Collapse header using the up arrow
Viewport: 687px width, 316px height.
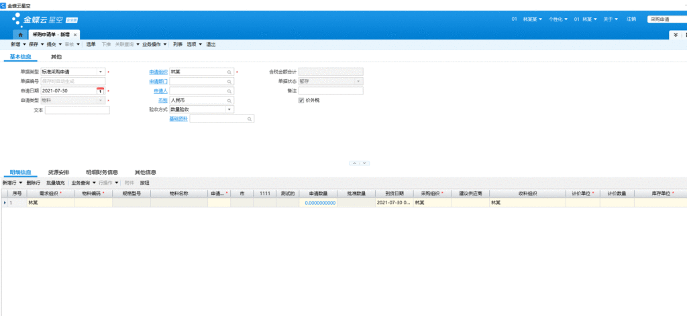coord(354,163)
